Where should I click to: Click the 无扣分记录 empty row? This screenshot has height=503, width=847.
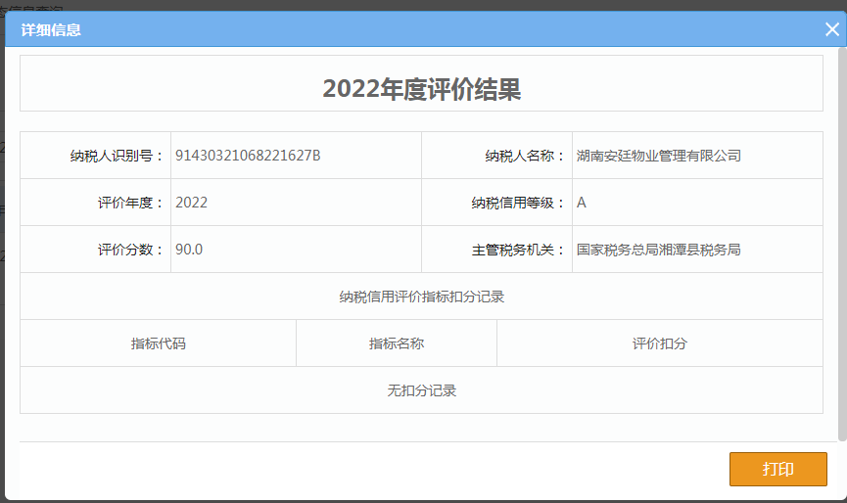[421, 390]
